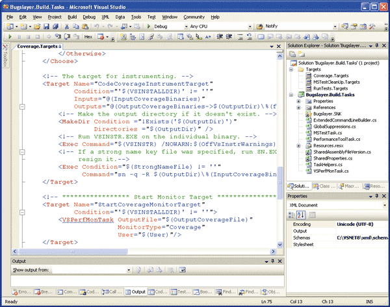
Task: Open the Properties Window toolbar icon
Action: (354, 27)
